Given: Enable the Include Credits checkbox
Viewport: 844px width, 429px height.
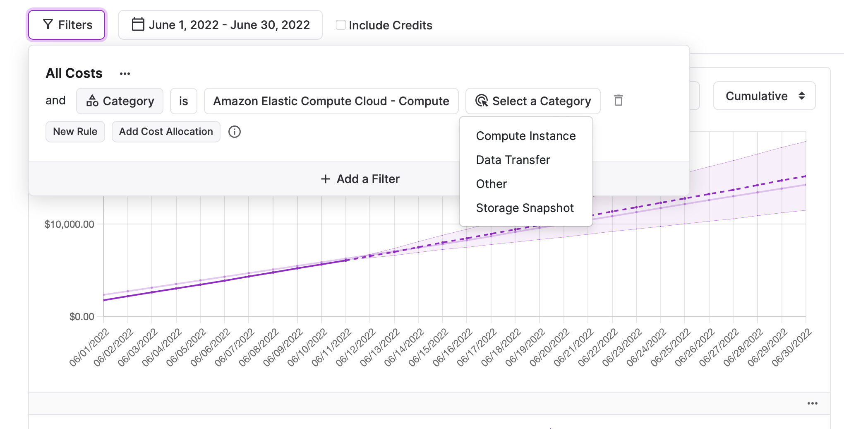Looking at the screenshot, I should click(x=341, y=25).
